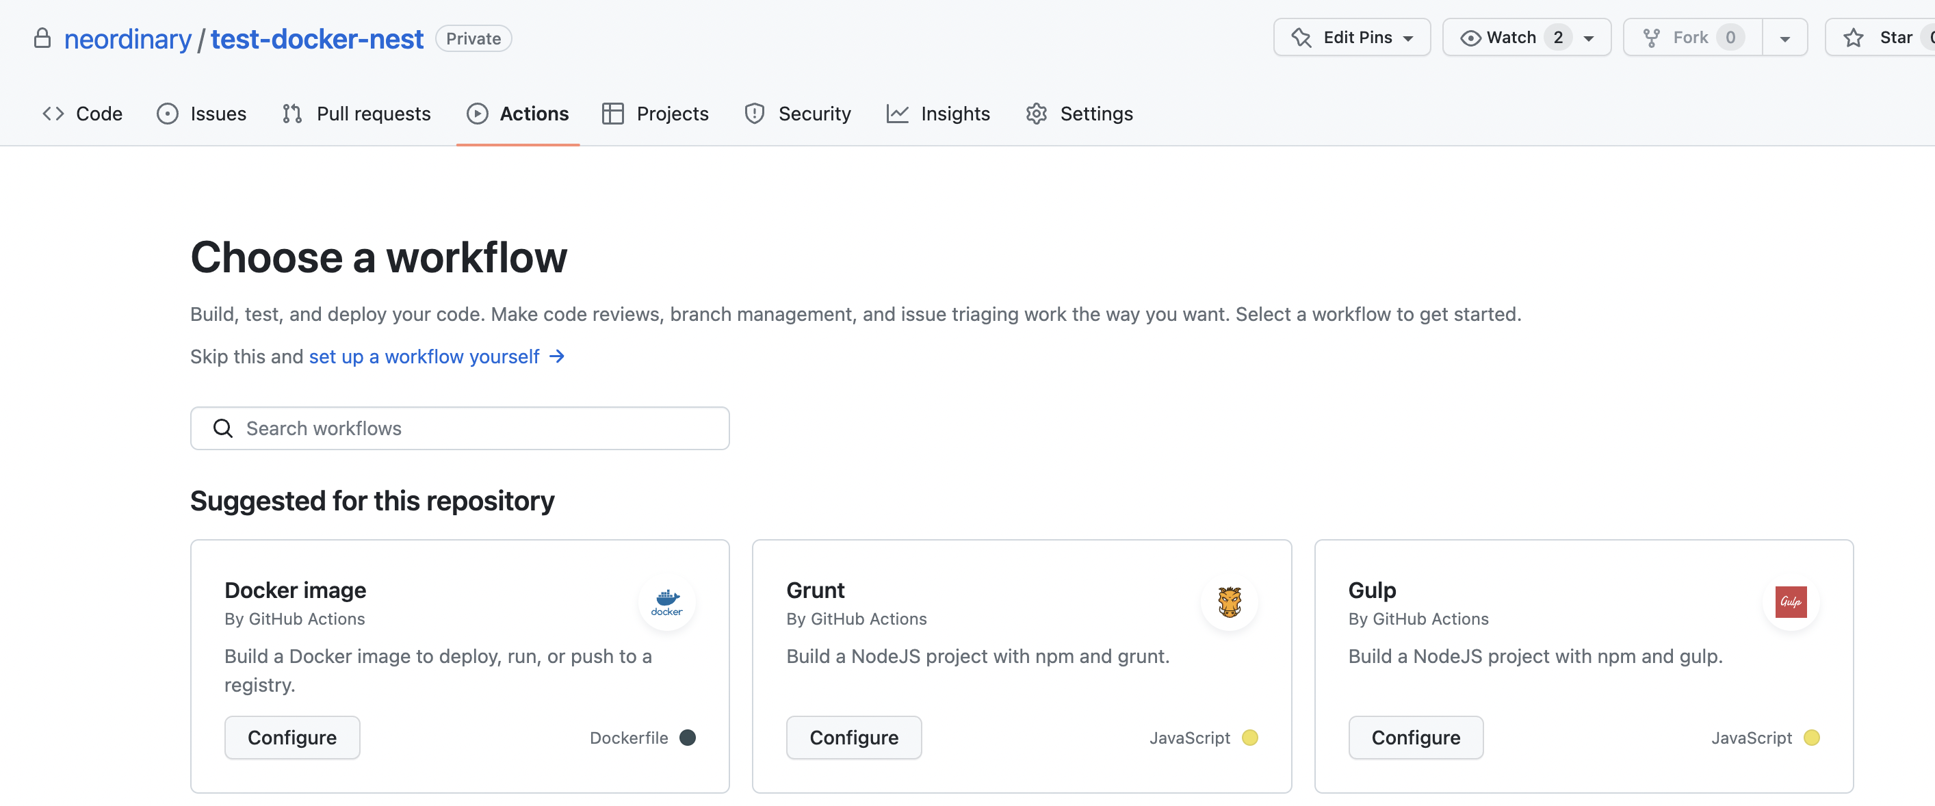Click the Security shield icon
The image size is (1935, 806).
tap(754, 114)
